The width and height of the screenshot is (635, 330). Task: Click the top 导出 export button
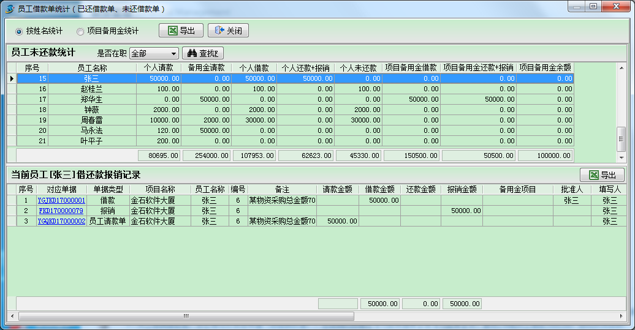(181, 31)
